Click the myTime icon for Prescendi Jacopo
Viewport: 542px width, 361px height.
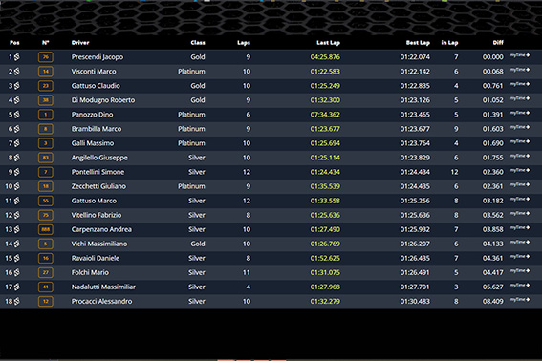(x=520, y=55)
